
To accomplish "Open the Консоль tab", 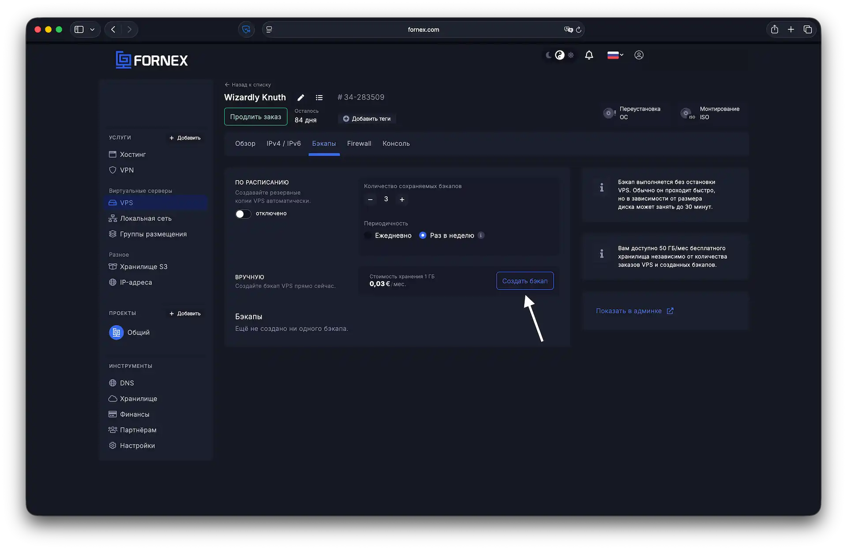I will coord(396,144).
